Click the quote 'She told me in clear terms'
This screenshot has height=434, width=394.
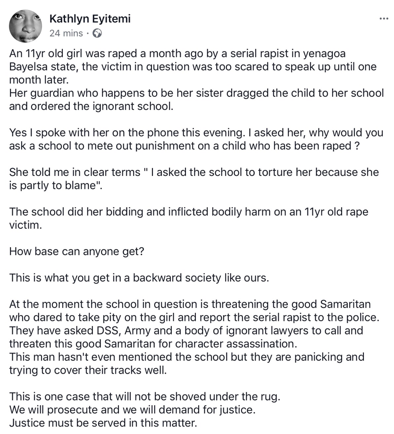(194, 172)
